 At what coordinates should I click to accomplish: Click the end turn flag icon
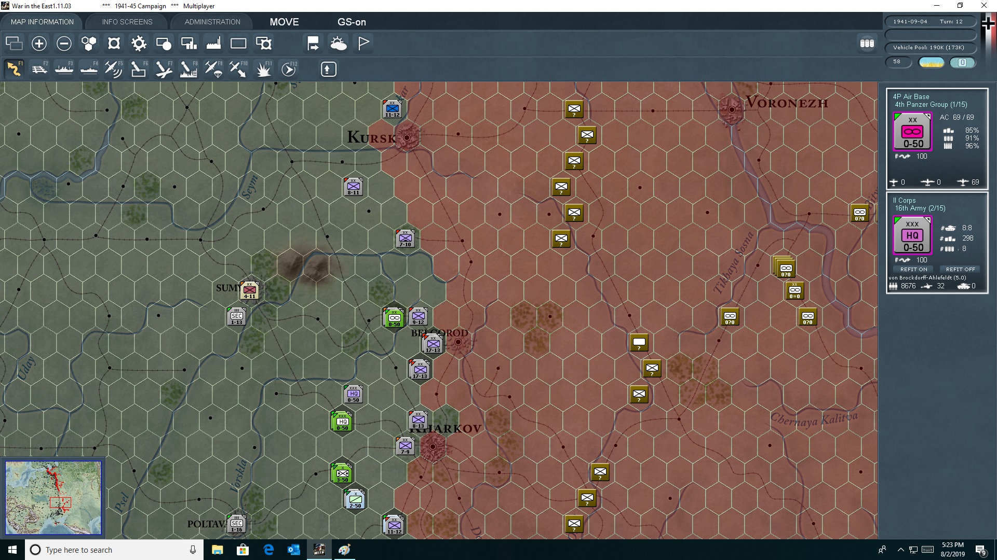(x=363, y=44)
